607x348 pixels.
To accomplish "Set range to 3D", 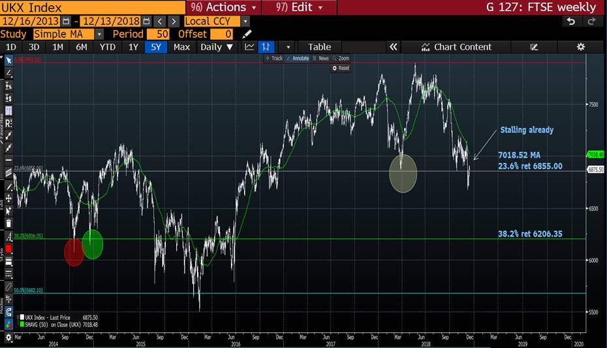I will click(34, 47).
